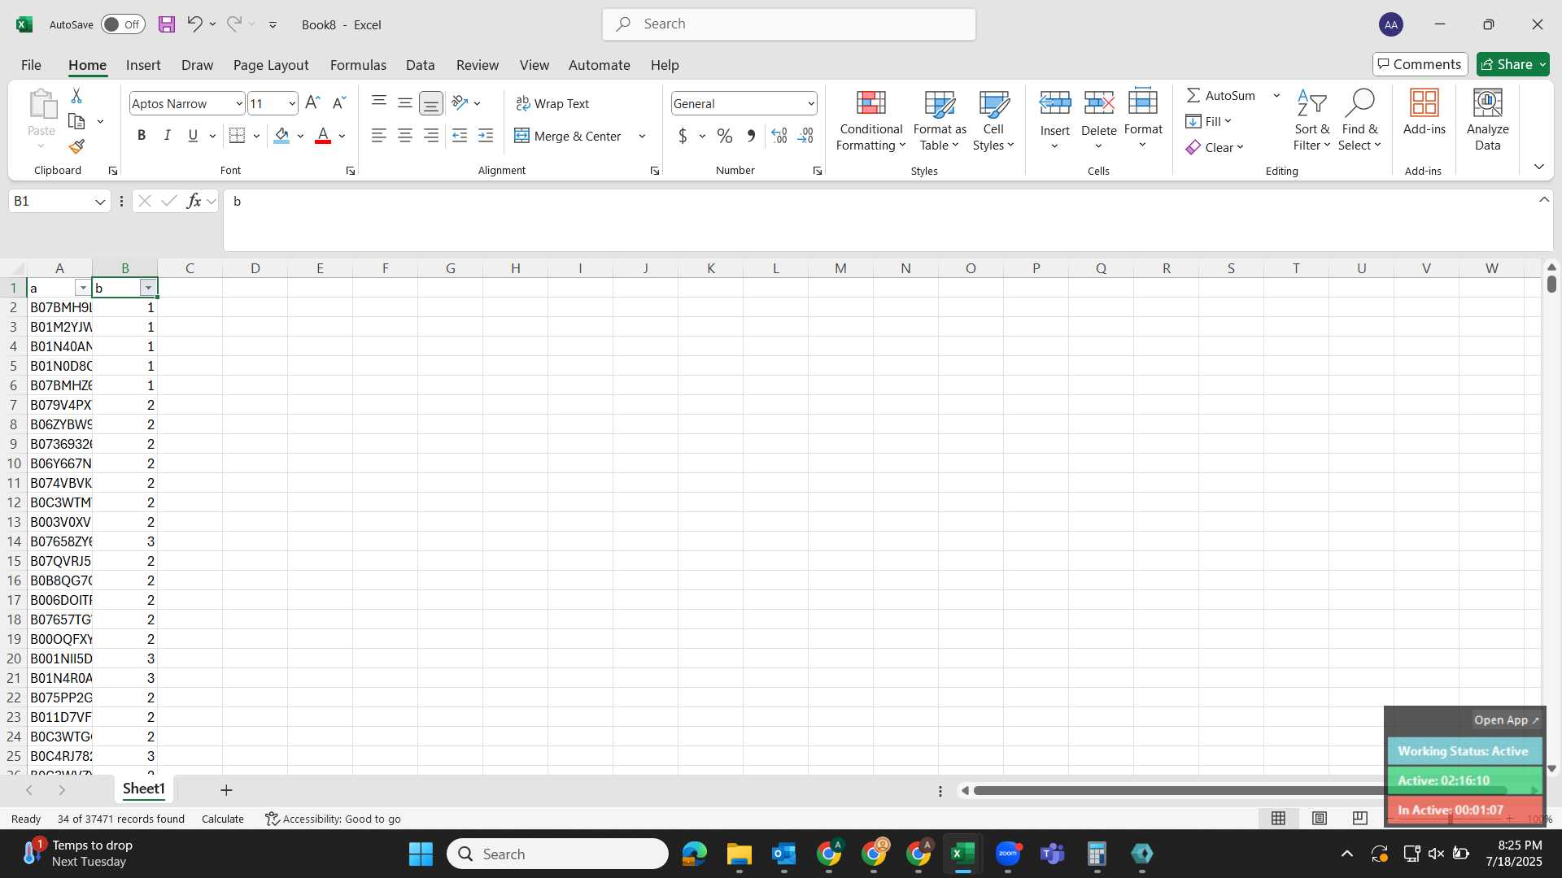The width and height of the screenshot is (1562, 878).
Task: Switch to the Formulas tab
Action: [358, 65]
